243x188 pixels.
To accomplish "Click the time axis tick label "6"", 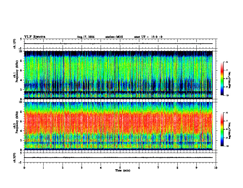I will click(139, 168).
